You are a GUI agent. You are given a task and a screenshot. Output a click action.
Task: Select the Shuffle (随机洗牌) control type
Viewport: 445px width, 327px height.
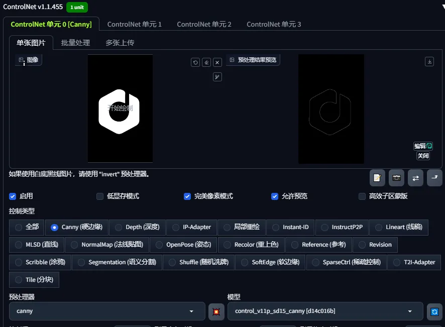[x=199, y=262]
